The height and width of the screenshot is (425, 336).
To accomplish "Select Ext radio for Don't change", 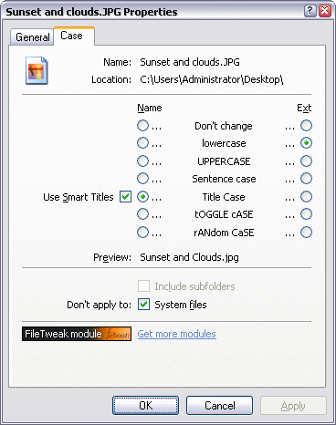I will pos(306,125).
